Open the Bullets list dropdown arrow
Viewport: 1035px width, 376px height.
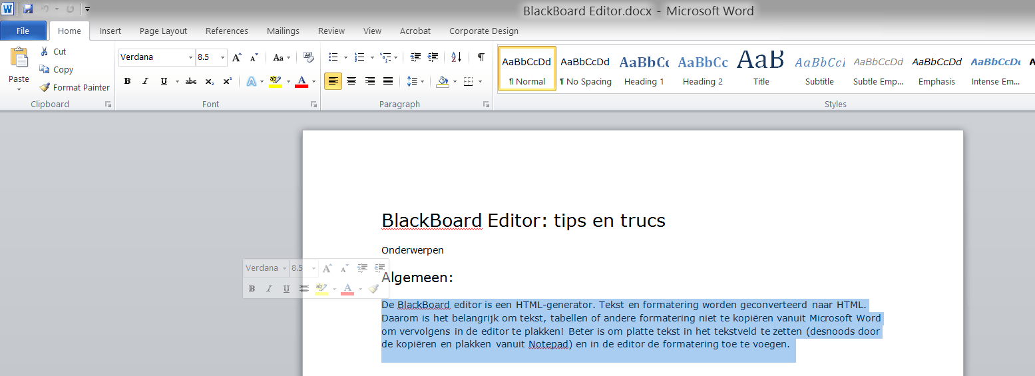pos(345,58)
